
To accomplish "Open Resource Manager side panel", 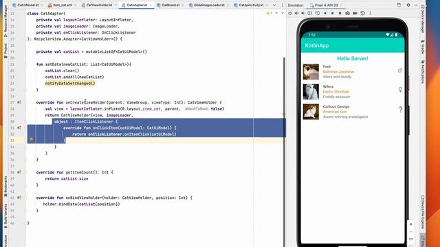I will (x=5, y=21).
